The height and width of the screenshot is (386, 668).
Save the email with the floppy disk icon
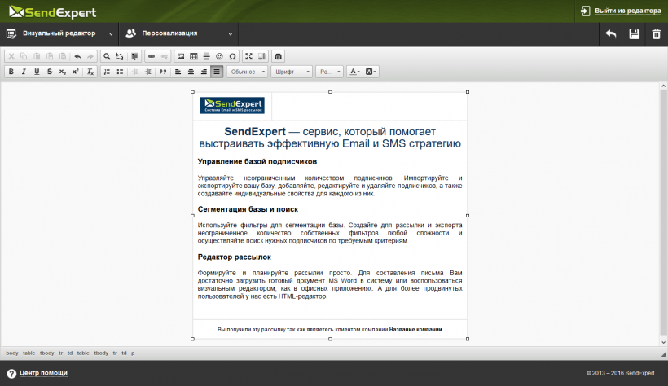[x=635, y=34]
